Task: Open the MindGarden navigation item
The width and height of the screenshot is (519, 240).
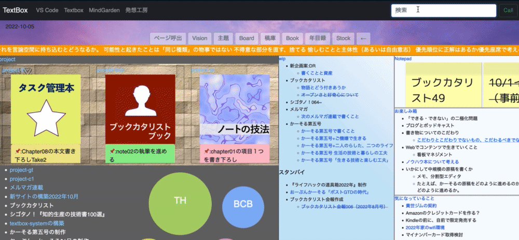Action: tap(104, 10)
